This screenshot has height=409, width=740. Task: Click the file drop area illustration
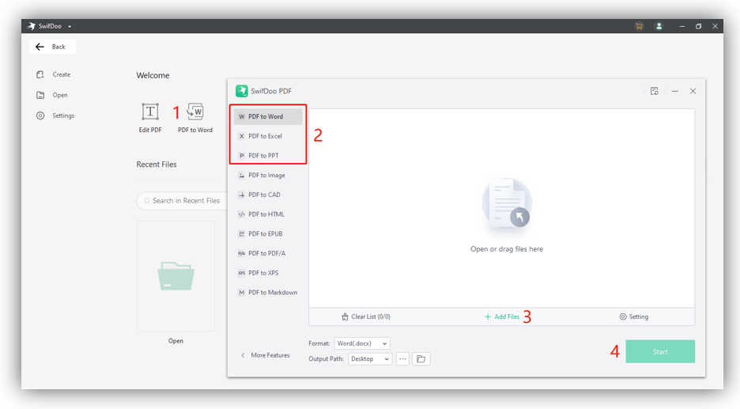507,203
